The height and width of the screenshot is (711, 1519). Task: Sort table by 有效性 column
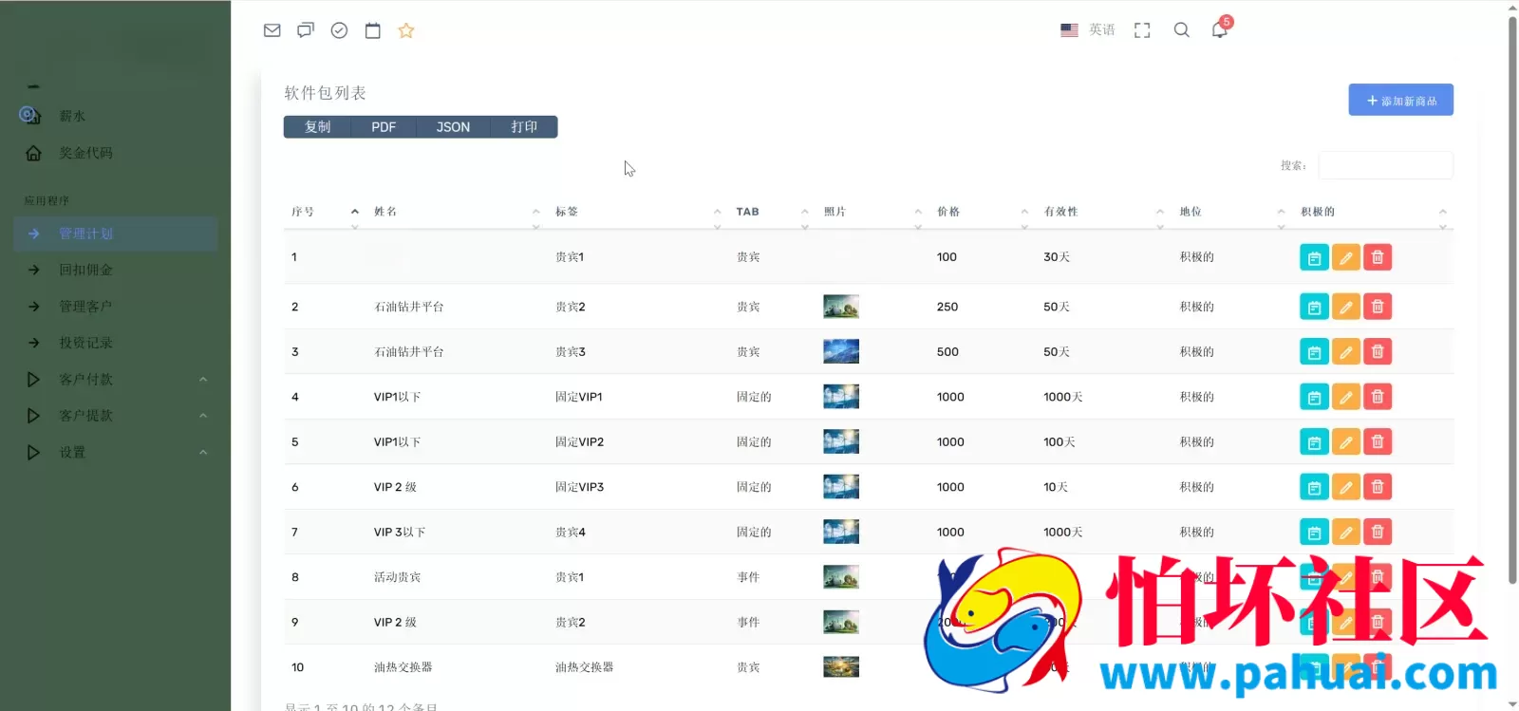1104,212
